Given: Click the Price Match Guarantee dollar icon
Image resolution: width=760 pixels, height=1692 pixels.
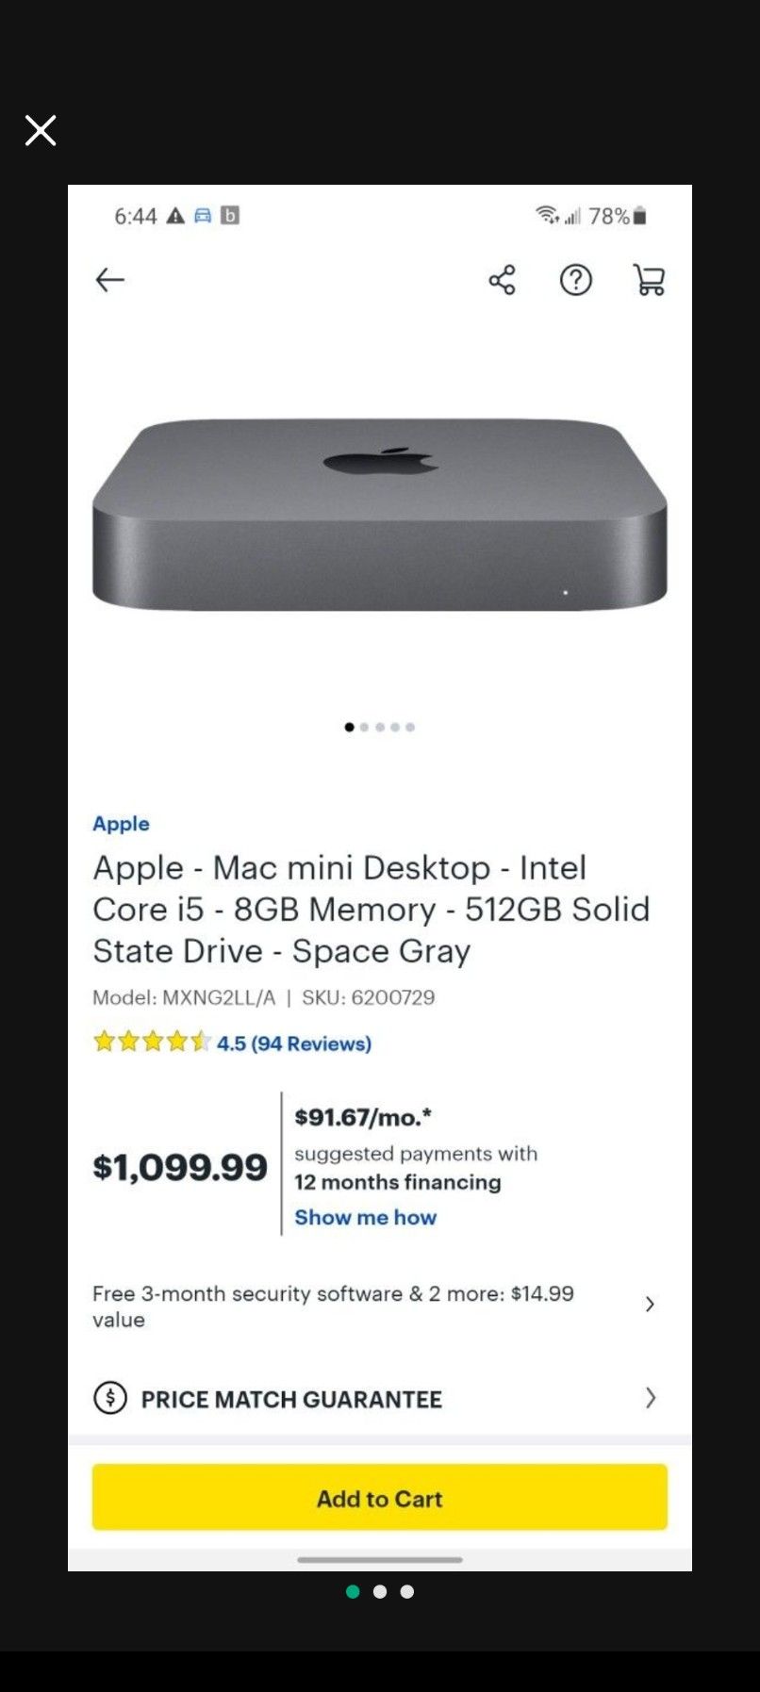Looking at the screenshot, I should pos(110,1399).
